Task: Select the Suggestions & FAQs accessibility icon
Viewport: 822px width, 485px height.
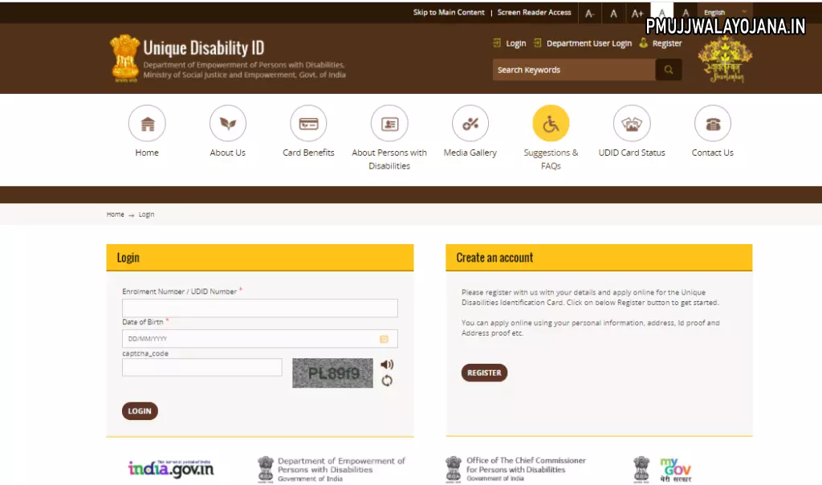Action: [551, 123]
